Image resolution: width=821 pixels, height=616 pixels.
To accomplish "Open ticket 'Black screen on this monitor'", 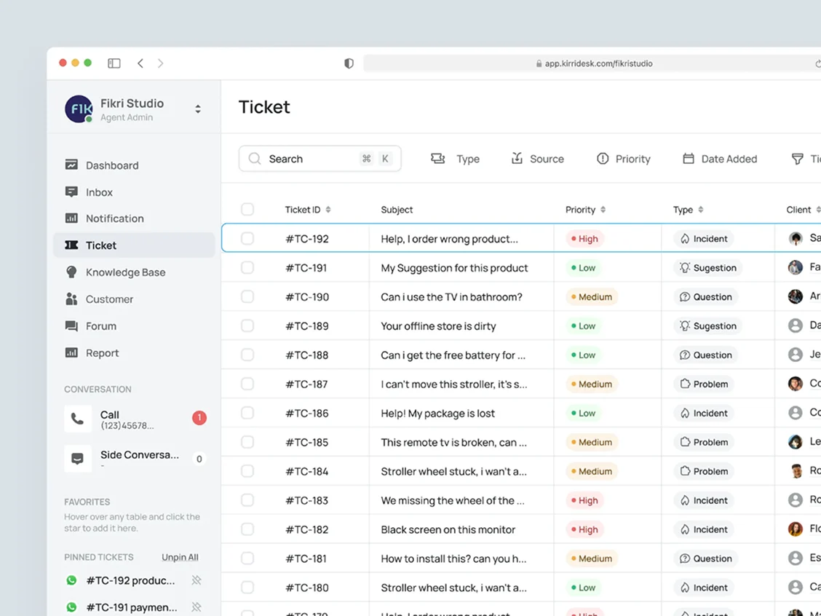I will tap(448, 529).
